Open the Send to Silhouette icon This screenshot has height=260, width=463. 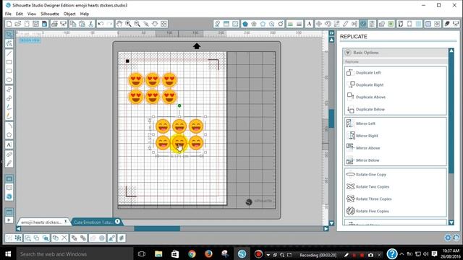tap(456, 24)
